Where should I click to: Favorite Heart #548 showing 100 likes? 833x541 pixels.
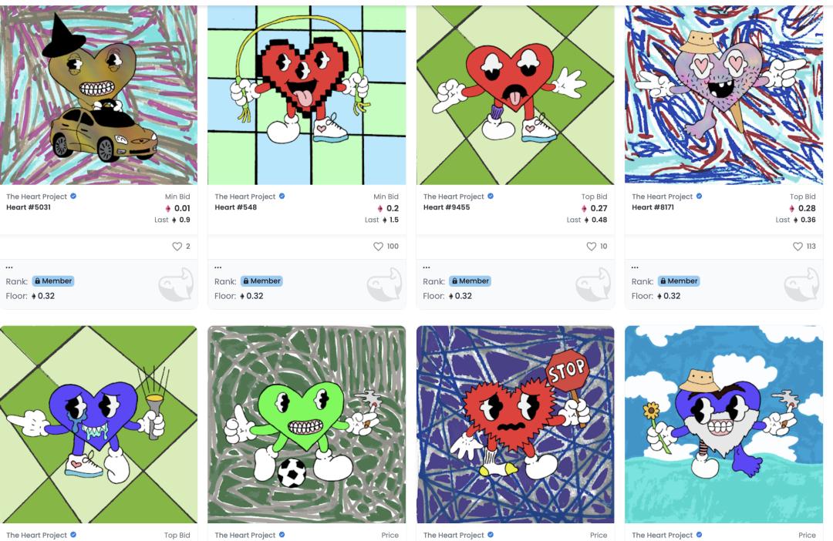coord(378,247)
